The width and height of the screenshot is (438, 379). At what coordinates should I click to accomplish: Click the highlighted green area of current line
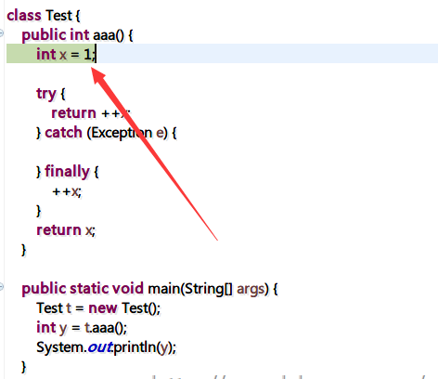click(51, 54)
